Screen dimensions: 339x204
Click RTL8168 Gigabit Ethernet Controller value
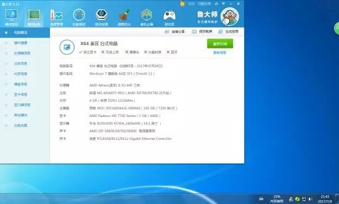pyautogui.click(x=130, y=139)
